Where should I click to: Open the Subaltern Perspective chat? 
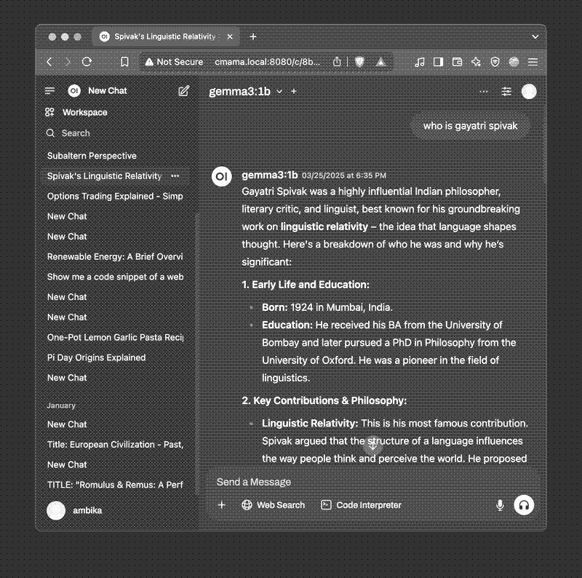coord(92,156)
